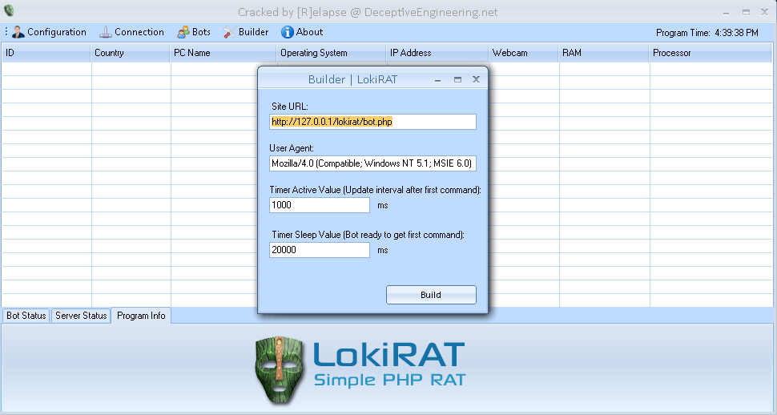The width and height of the screenshot is (777, 415).
Task: Switch to the Bot Status tab
Action: pyautogui.click(x=26, y=316)
